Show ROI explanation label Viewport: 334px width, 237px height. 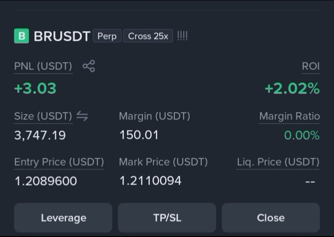[x=310, y=66]
